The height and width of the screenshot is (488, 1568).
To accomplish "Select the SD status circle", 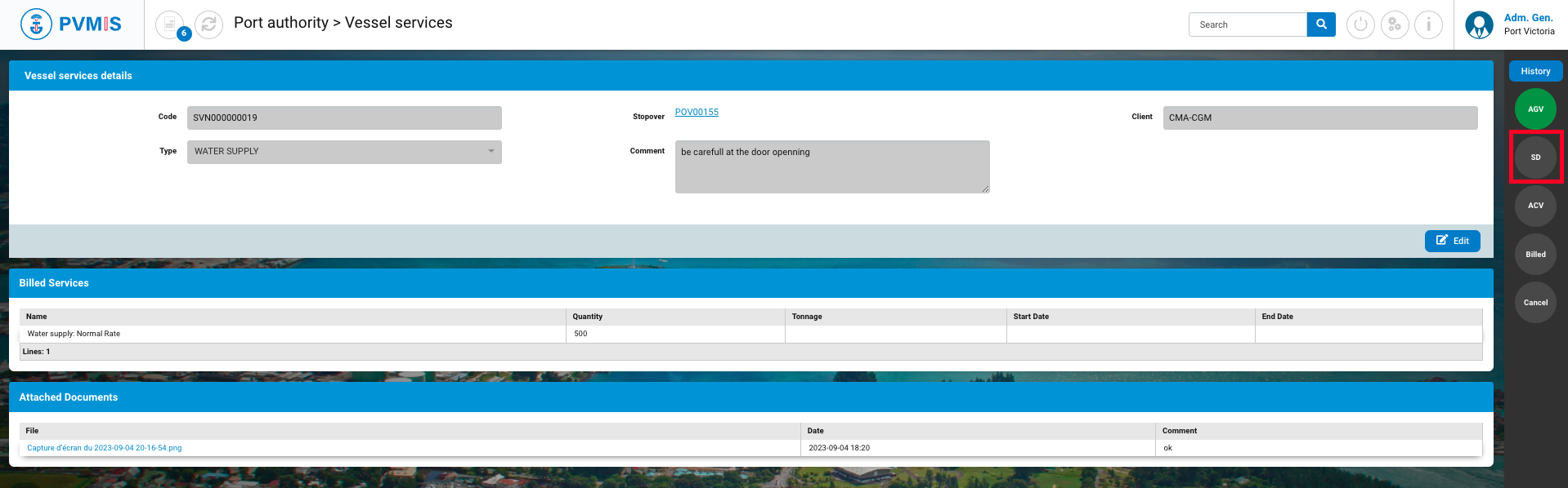I will pos(1535,157).
